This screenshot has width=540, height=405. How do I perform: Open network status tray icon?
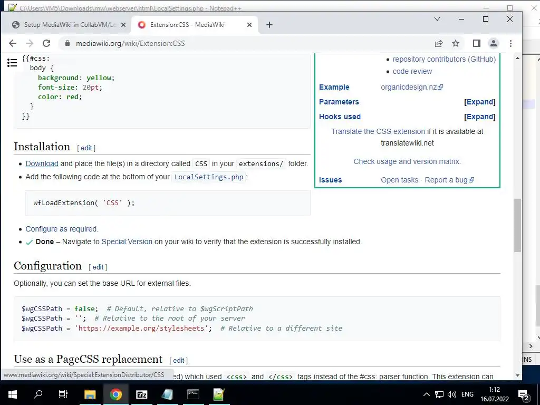439,394
